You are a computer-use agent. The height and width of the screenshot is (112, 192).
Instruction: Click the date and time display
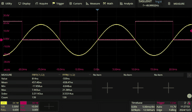click(185, 108)
